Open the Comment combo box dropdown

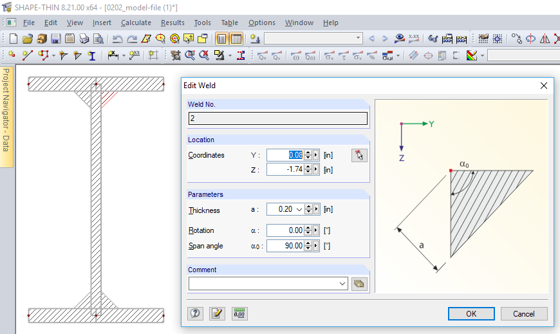tap(342, 284)
